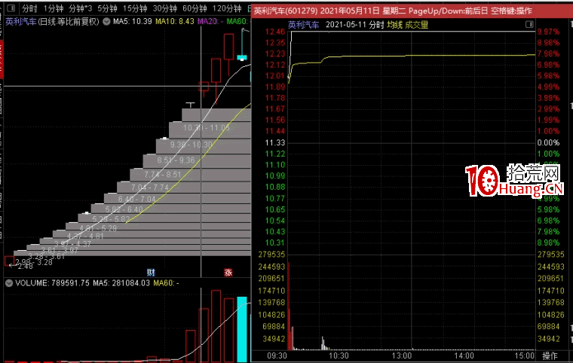Select the 分钟*3 period tab

81,8
